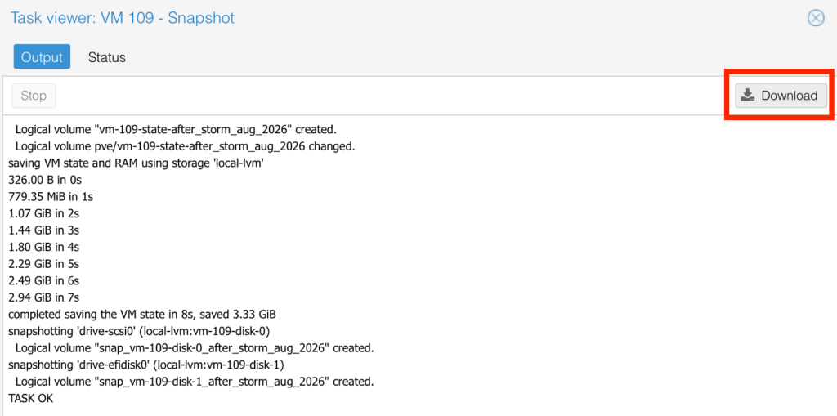The height and width of the screenshot is (416, 837).
Task: Click the Download button label
Action: pyautogui.click(x=790, y=96)
